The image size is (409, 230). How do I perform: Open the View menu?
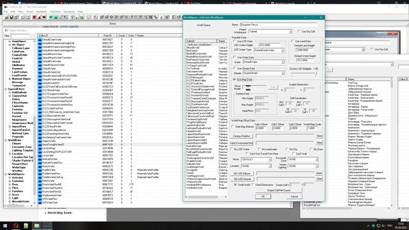[x=20, y=11]
